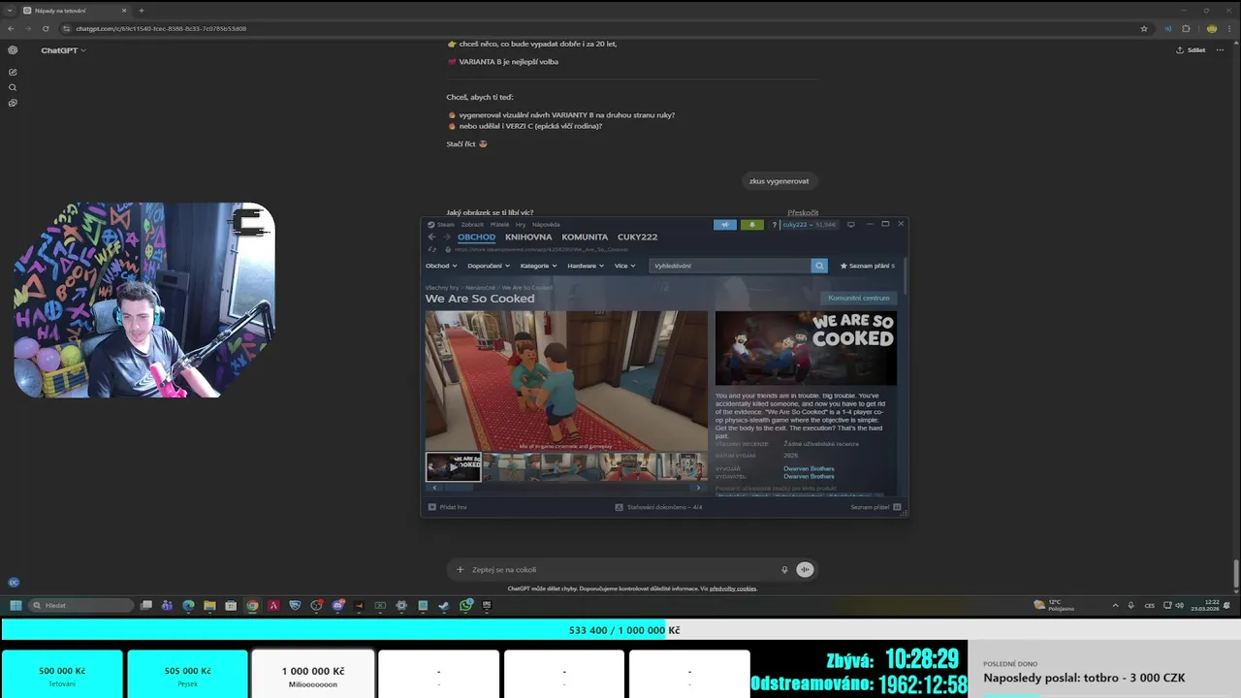Click the Steam help question mark icon
Image resolution: width=1241 pixels, height=698 pixels.
pyautogui.click(x=775, y=224)
